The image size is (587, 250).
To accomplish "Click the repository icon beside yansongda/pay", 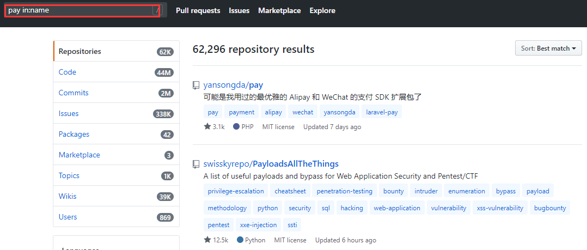I will [x=196, y=86].
